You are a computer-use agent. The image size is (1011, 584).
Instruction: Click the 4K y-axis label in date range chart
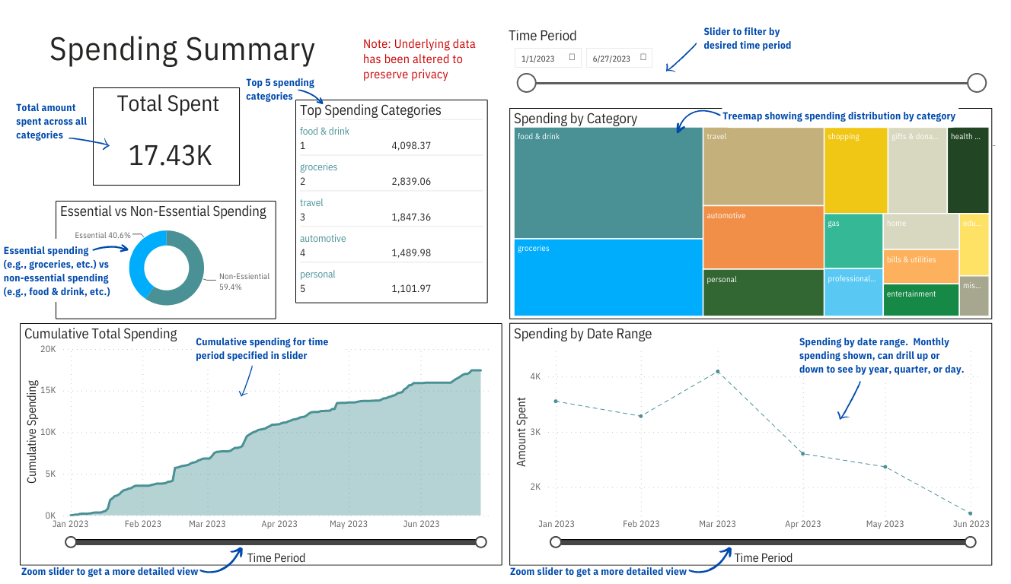click(x=535, y=376)
